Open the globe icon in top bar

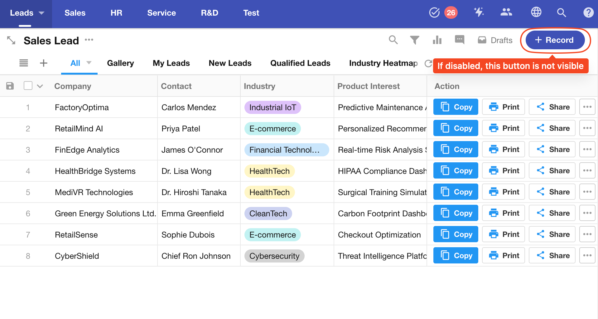pos(536,12)
